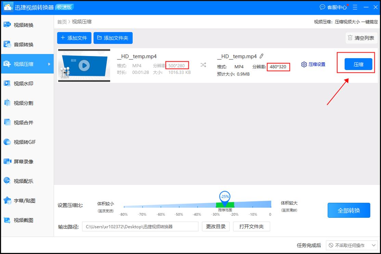Start 全部转换 to convert everything
This screenshot has width=381, height=254.
[x=349, y=210]
